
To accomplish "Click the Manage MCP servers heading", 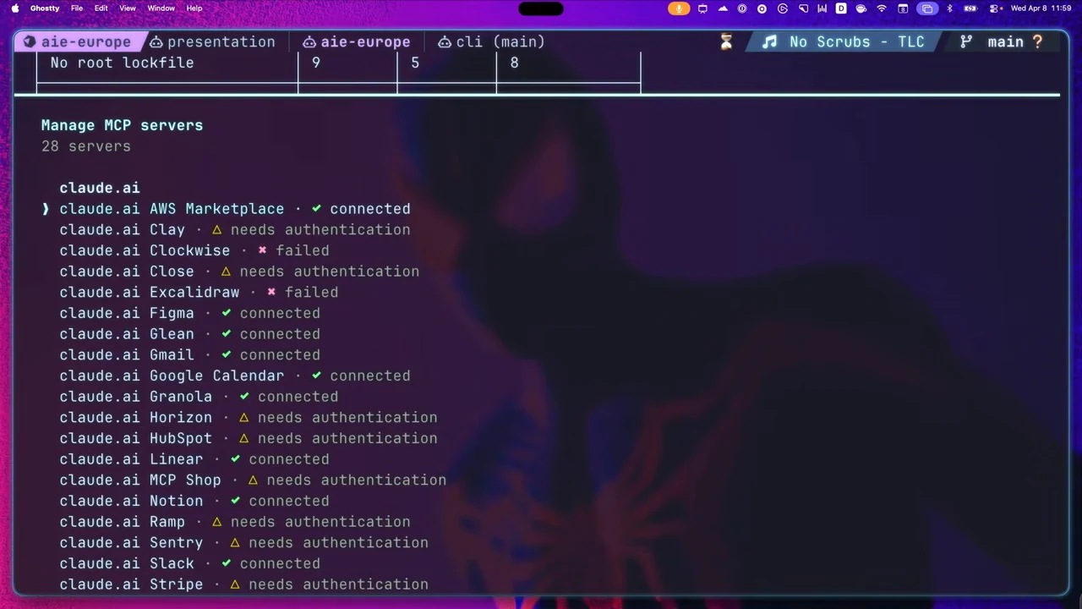I will pyautogui.click(x=122, y=125).
